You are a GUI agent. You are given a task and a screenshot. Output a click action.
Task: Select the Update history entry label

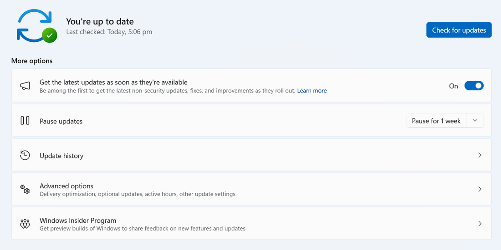click(61, 156)
